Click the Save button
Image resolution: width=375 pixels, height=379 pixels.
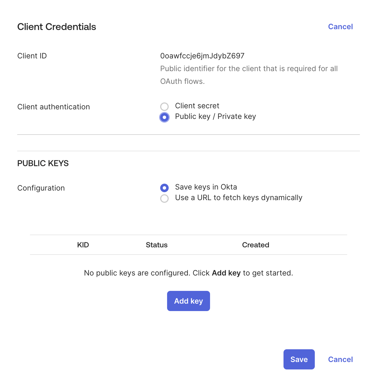click(x=299, y=359)
